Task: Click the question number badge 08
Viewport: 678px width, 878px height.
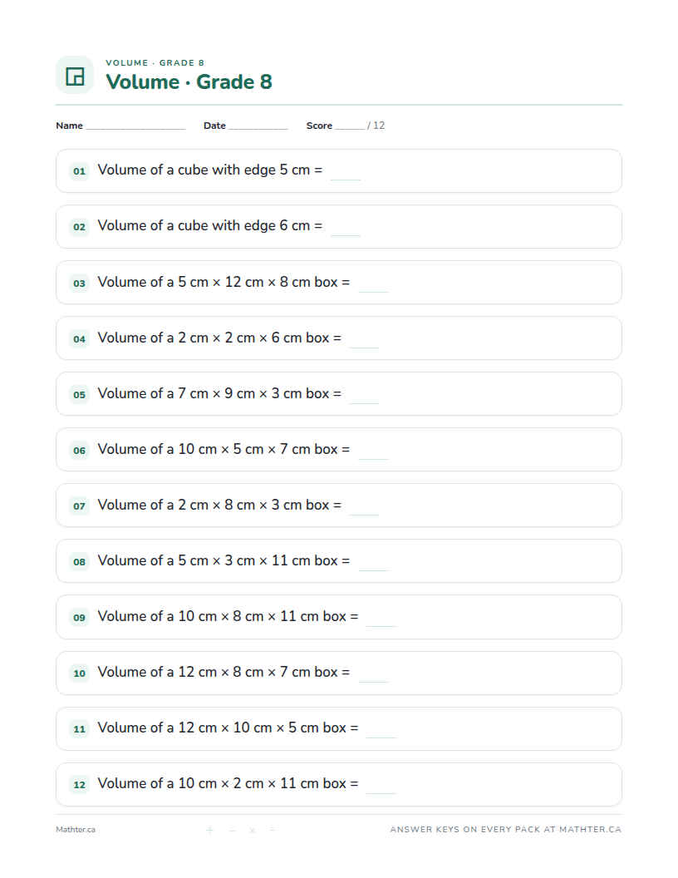Action: click(x=80, y=561)
